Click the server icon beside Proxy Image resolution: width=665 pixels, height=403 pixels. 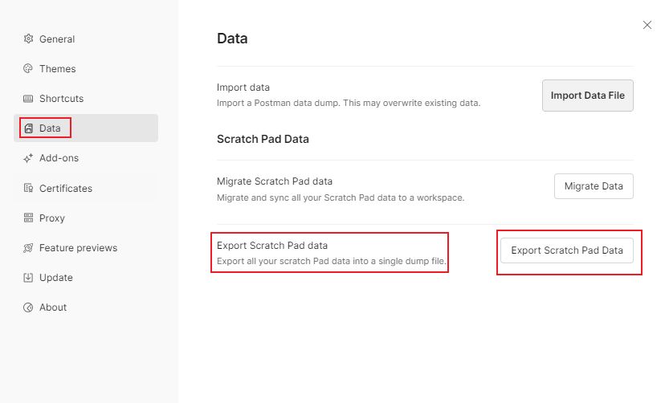coord(28,218)
